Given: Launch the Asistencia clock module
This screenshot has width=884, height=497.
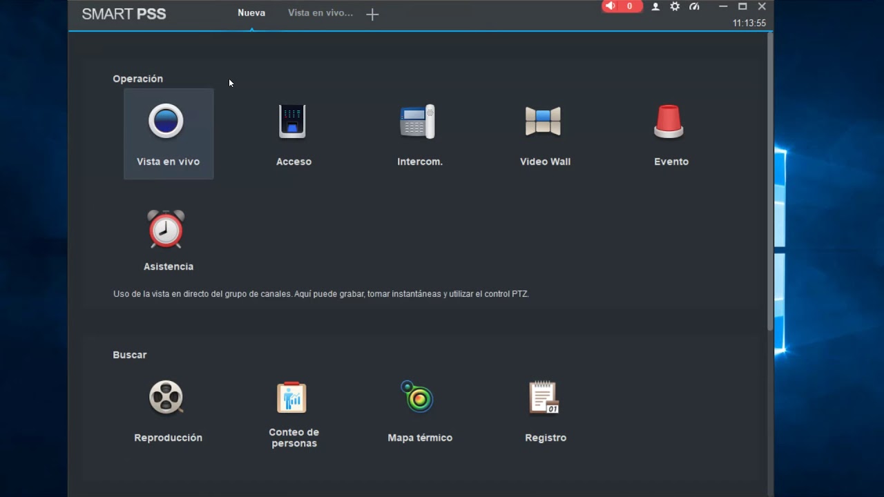Looking at the screenshot, I should pos(169,240).
